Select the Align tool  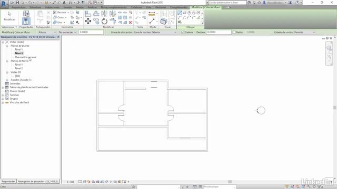pos(88,14)
